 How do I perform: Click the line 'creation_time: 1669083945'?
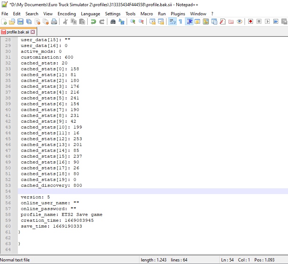pyautogui.click(x=57, y=220)
